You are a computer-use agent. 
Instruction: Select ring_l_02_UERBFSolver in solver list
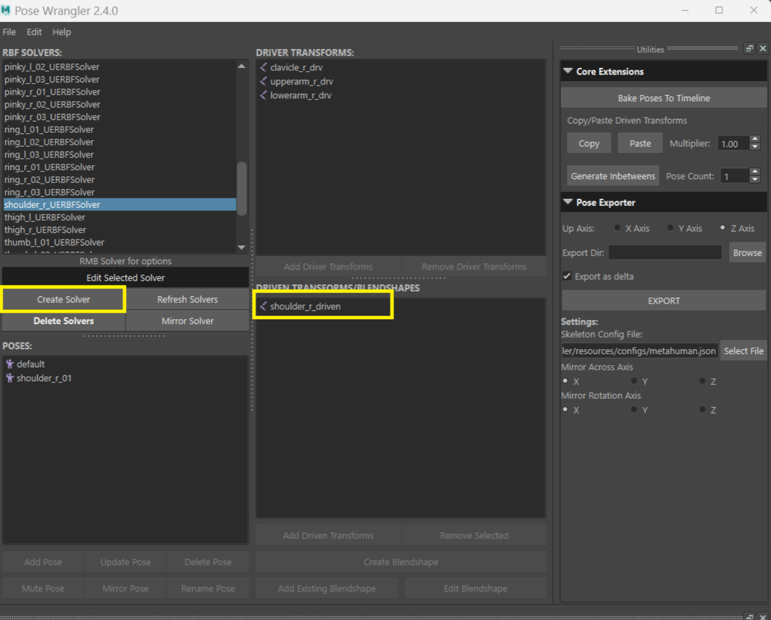click(119, 142)
